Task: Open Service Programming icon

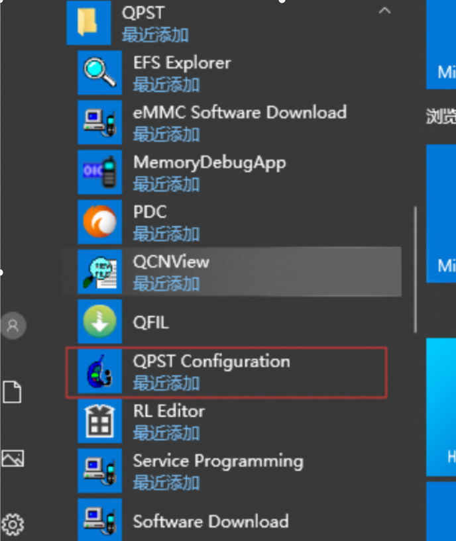Action: 100,471
